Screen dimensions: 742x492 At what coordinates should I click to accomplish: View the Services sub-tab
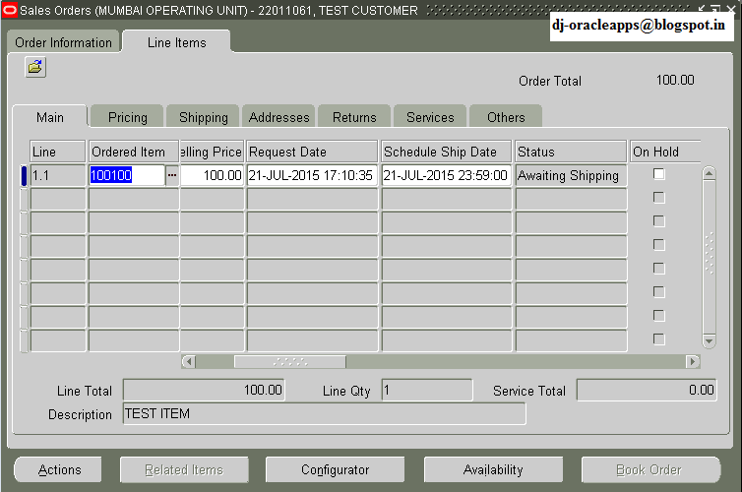pos(430,117)
